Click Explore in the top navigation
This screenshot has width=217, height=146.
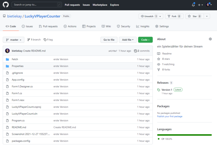pyautogui.click(x=114, y=5)
